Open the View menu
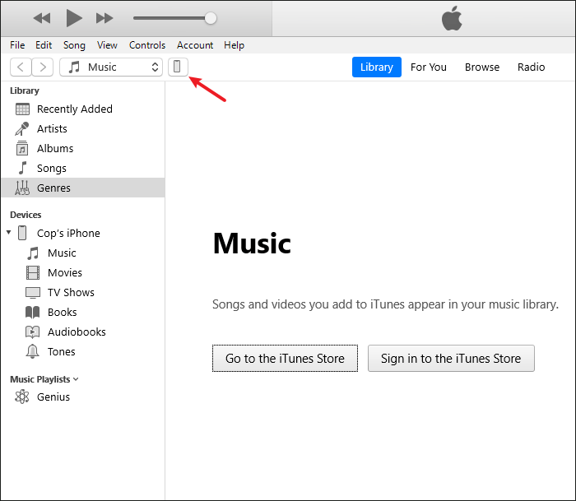This screenshot has height=501, width=576. click(107, 45)
